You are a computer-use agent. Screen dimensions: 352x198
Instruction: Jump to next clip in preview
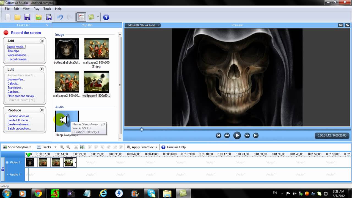[x=256, y=135]
